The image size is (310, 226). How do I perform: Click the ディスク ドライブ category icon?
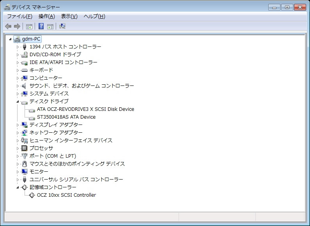point(25,103)
